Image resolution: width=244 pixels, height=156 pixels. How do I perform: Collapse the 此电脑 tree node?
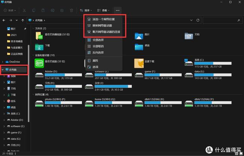point(3,70)
